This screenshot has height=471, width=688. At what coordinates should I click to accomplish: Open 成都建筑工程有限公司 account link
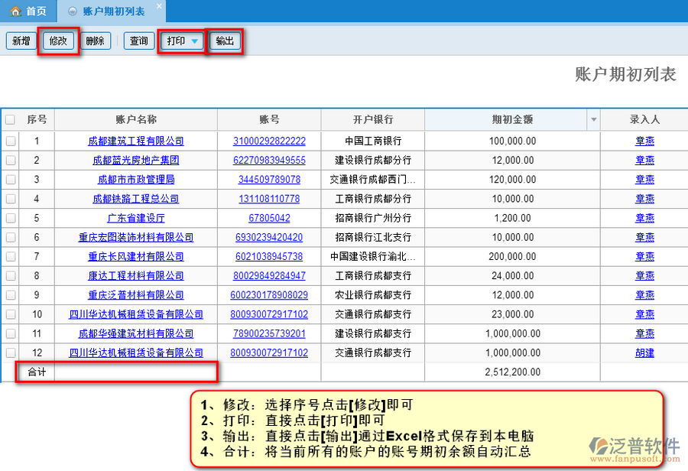tap(136, 141)
